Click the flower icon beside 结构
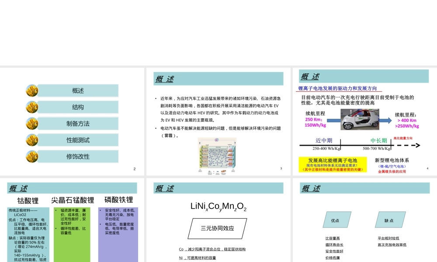 pyautogui.click(x=32, y=107)
